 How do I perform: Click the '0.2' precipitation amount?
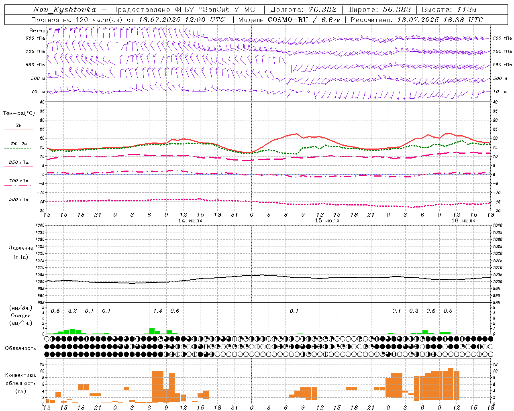click(414, 311)
